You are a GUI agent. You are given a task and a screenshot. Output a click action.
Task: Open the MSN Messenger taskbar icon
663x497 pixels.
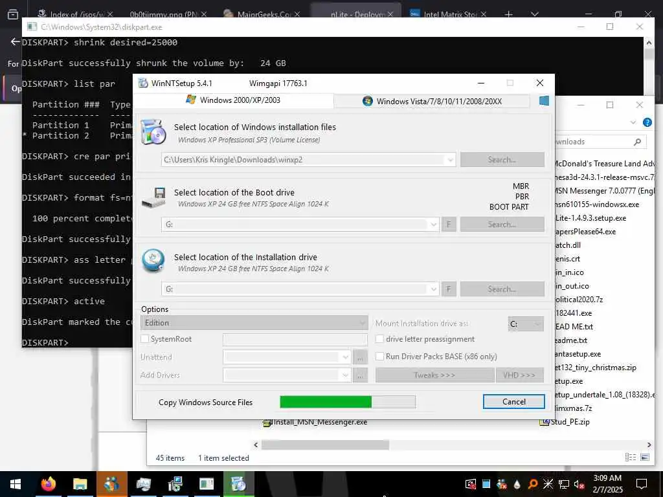[111, 484]
